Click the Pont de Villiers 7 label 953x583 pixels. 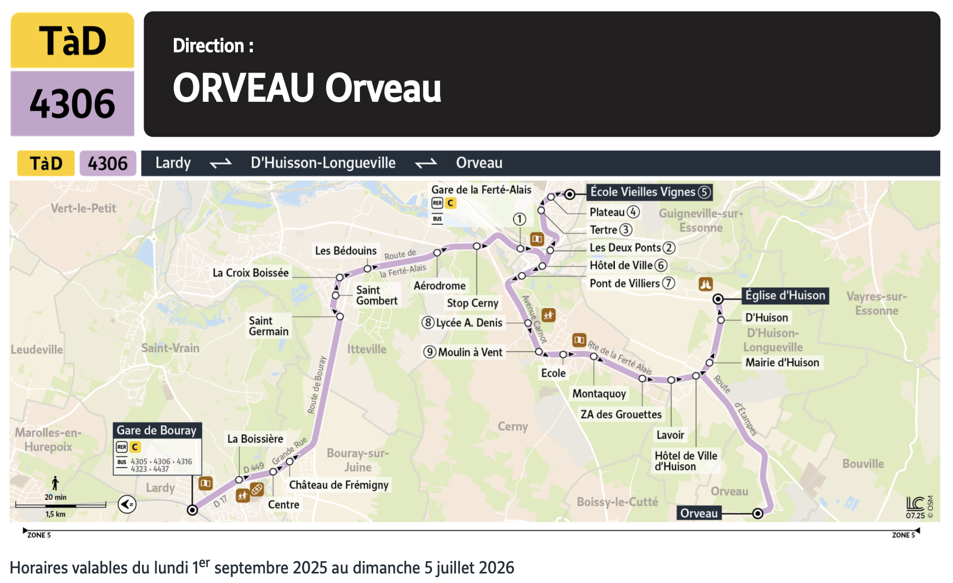(632, 283)
